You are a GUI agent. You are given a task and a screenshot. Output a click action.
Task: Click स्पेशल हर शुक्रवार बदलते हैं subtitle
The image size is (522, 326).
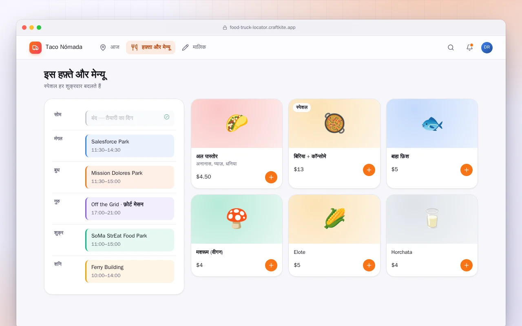(x=73, y=86)
